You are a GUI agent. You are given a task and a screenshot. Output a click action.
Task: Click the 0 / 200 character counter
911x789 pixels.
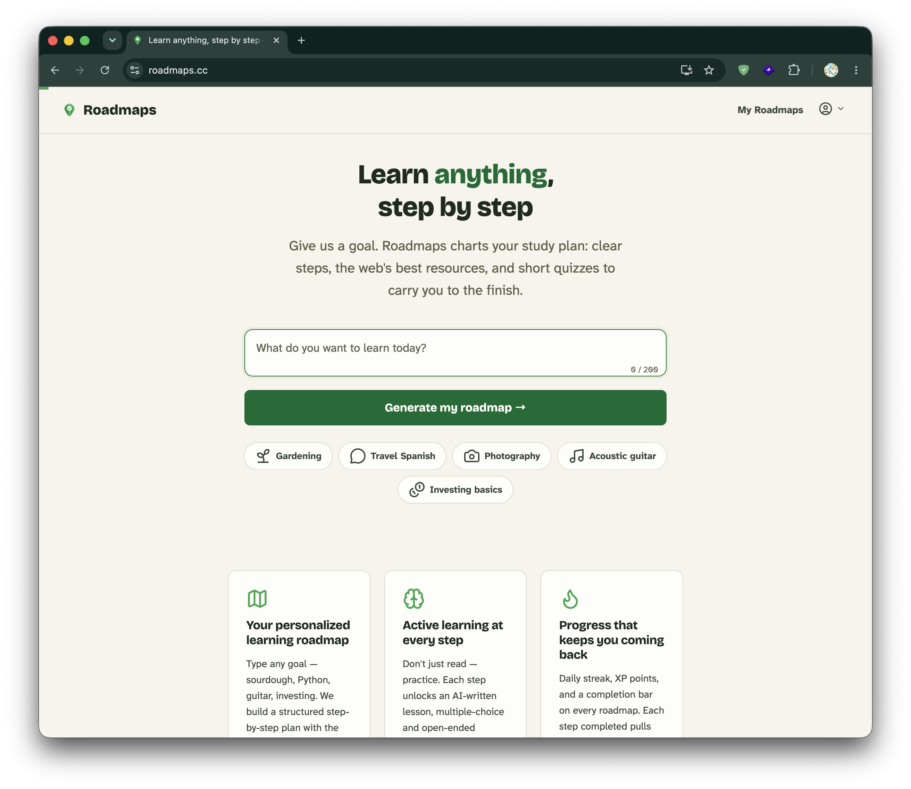[x=644, y=369]
